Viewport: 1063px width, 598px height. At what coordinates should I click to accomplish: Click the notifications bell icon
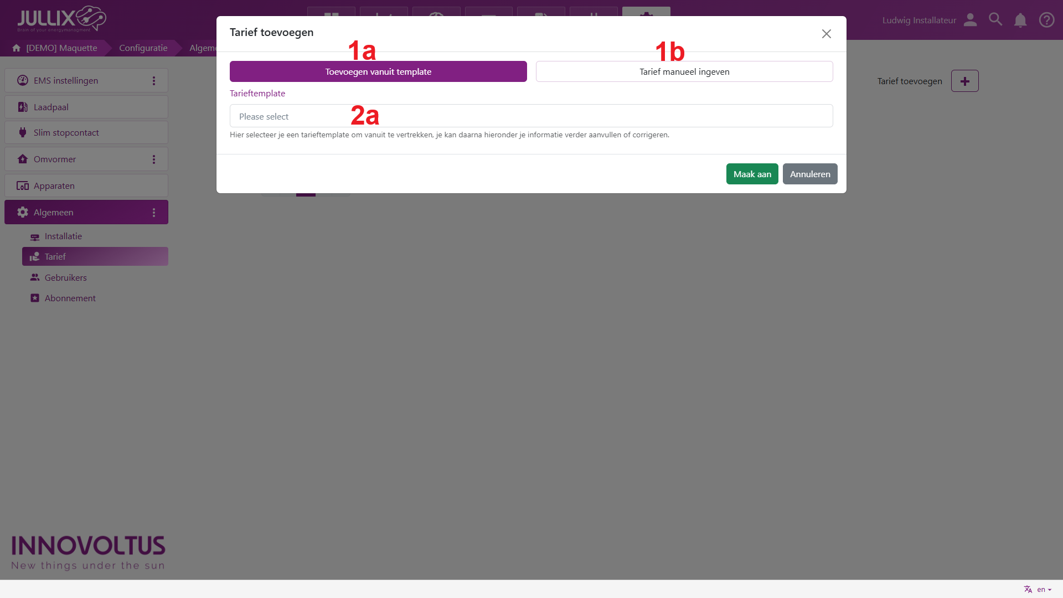click(1020, 20)
